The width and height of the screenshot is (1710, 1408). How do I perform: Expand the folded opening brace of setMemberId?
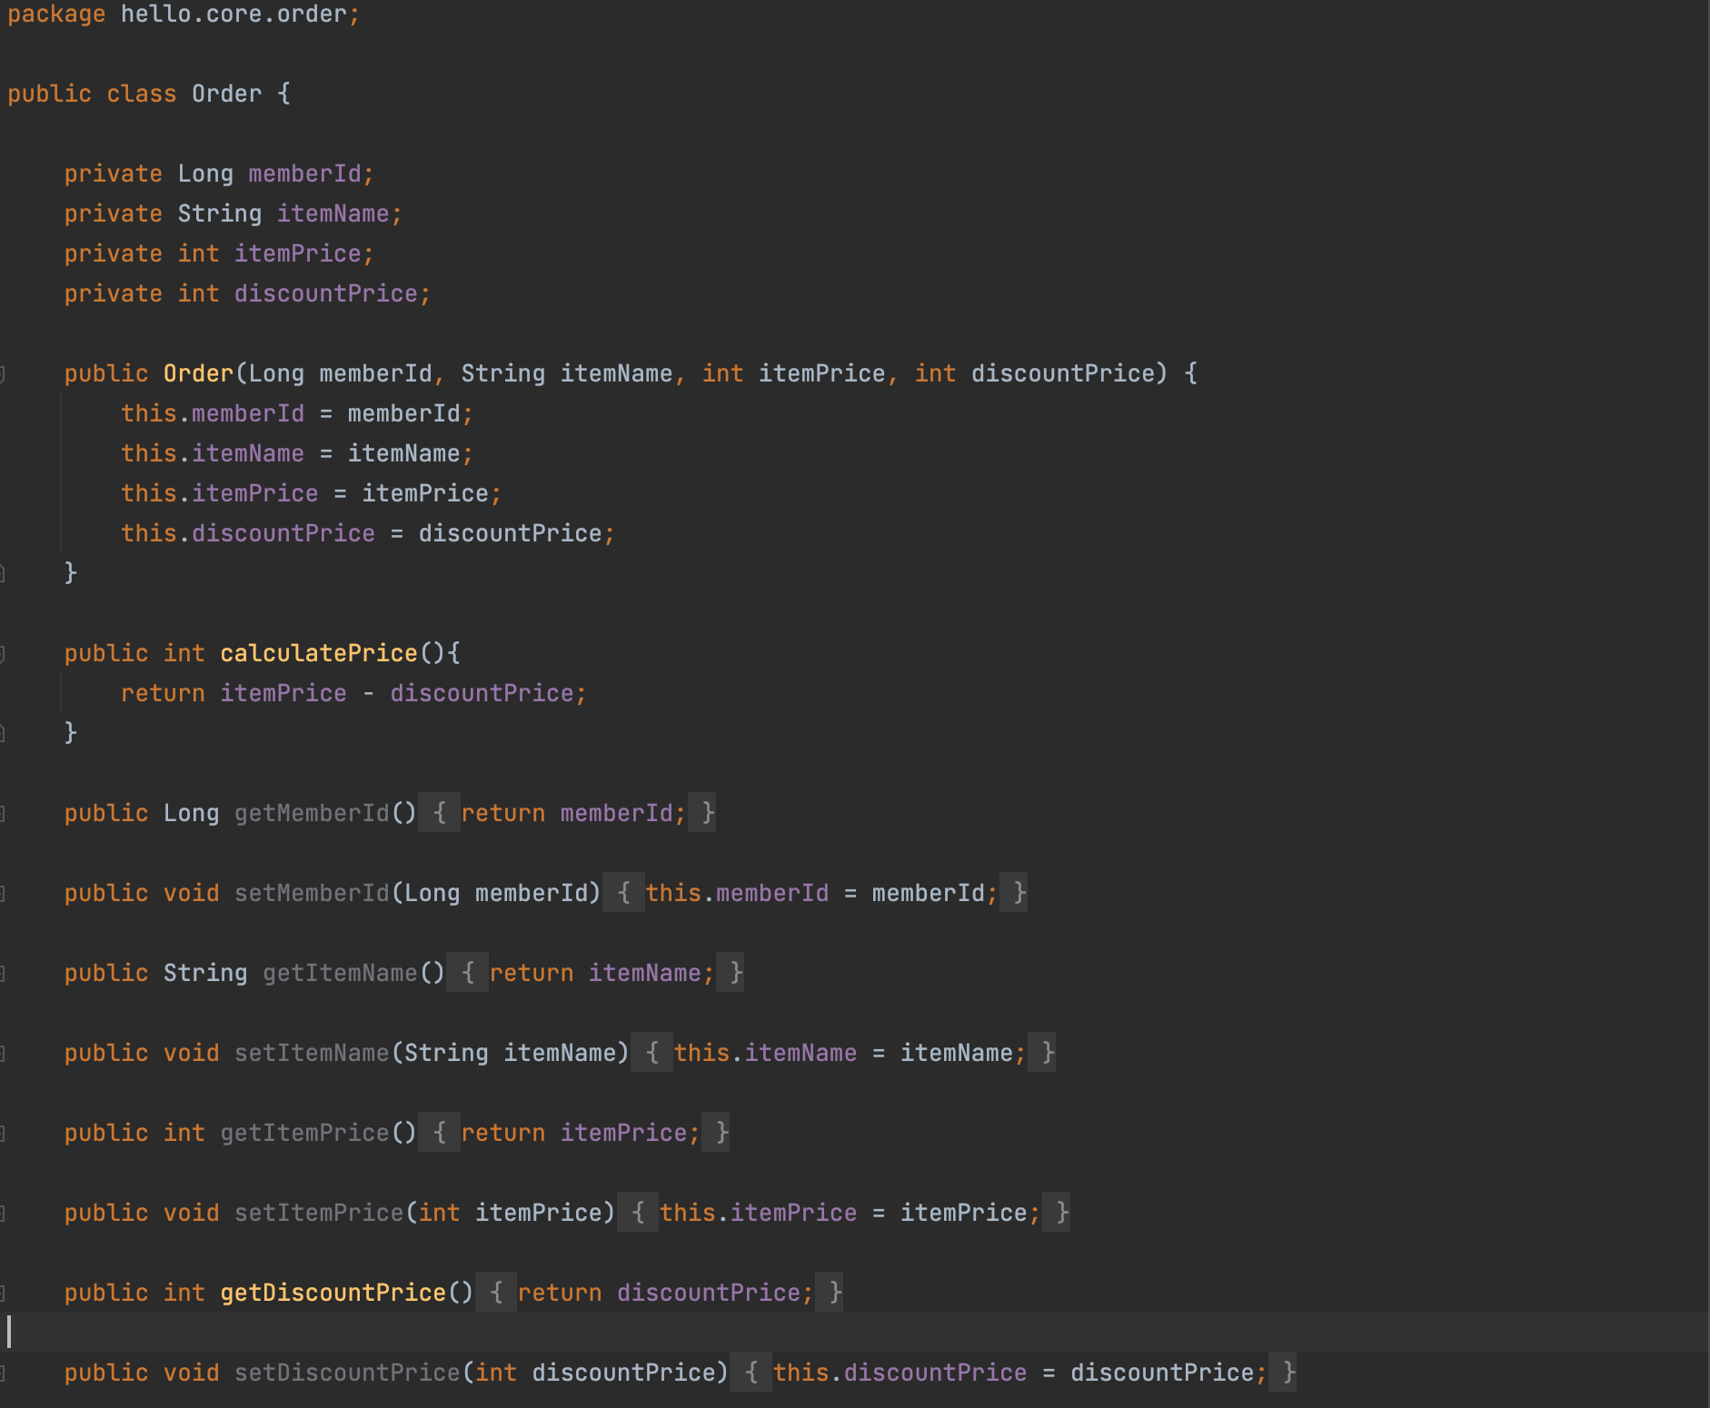pyautogui.click(x=624, y=893)
